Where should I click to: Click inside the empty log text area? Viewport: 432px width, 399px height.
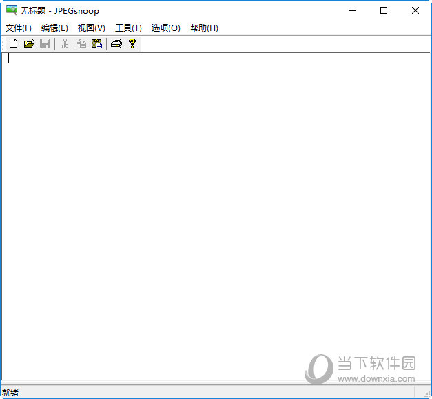(x=216, y=218)
